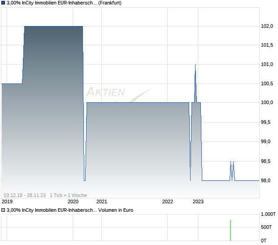
Task: Click the 102,0 price axis label
Action: 268,26
